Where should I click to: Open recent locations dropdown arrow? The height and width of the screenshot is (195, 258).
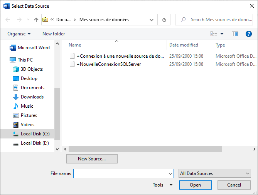[28, 20]
